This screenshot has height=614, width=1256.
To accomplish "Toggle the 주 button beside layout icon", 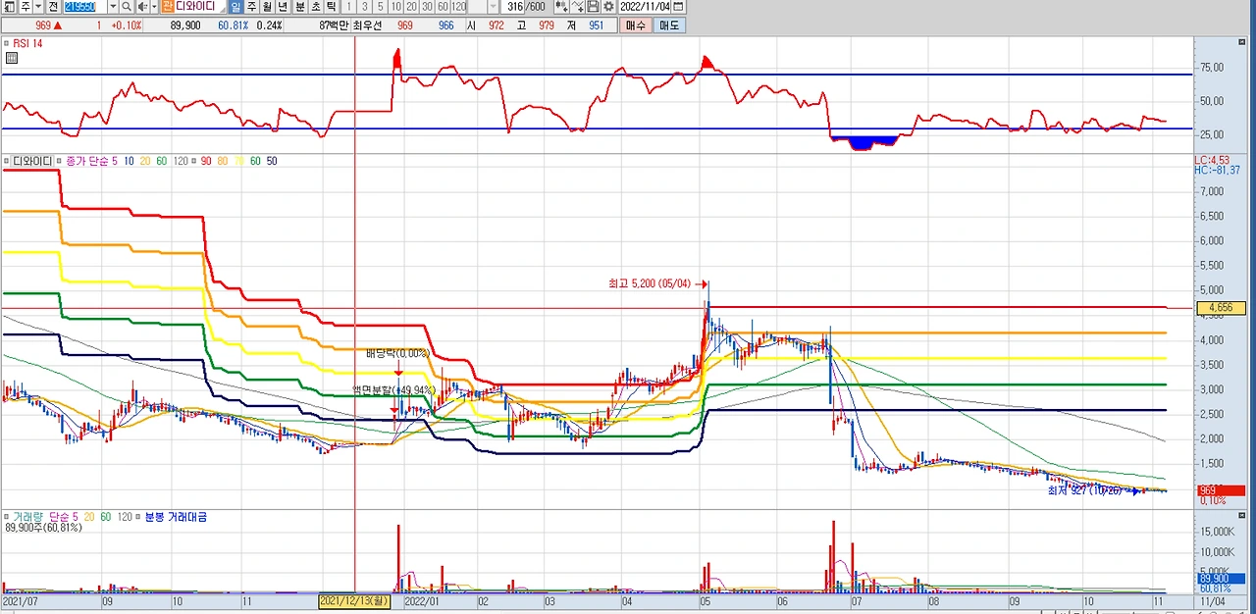I will click(x=26, y=7).
